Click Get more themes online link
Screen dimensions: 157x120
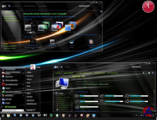[91, 35]
